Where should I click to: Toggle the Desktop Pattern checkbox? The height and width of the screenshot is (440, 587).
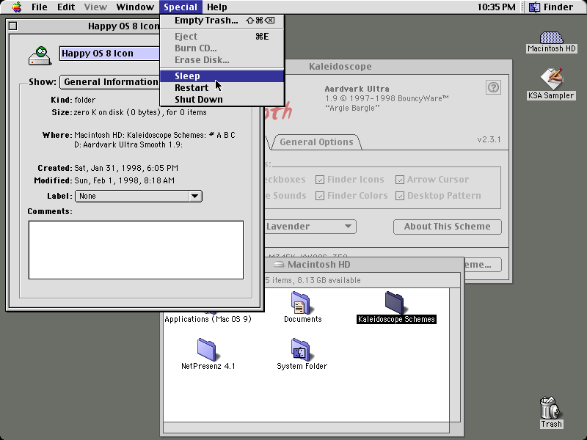400,196
